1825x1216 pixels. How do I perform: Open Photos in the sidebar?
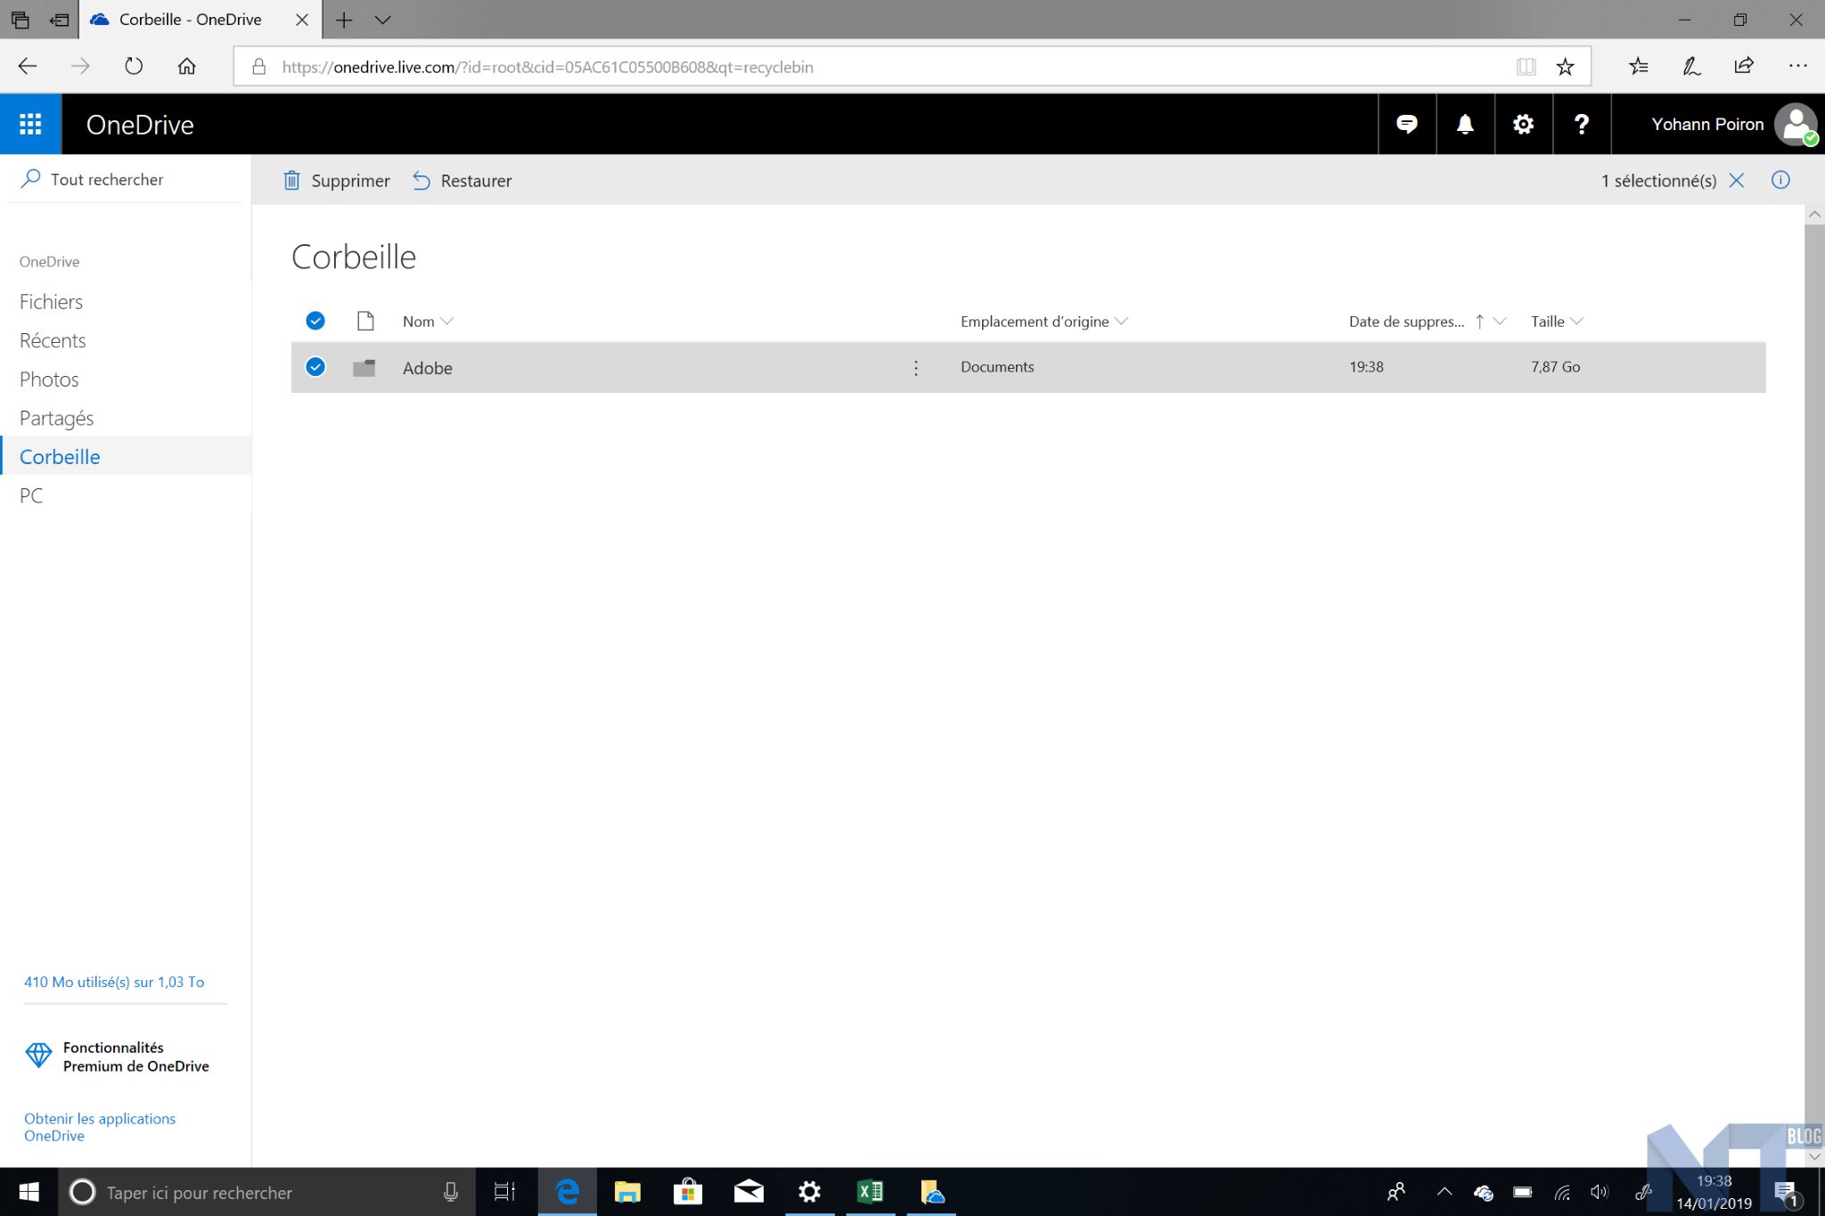click(49, 379)
